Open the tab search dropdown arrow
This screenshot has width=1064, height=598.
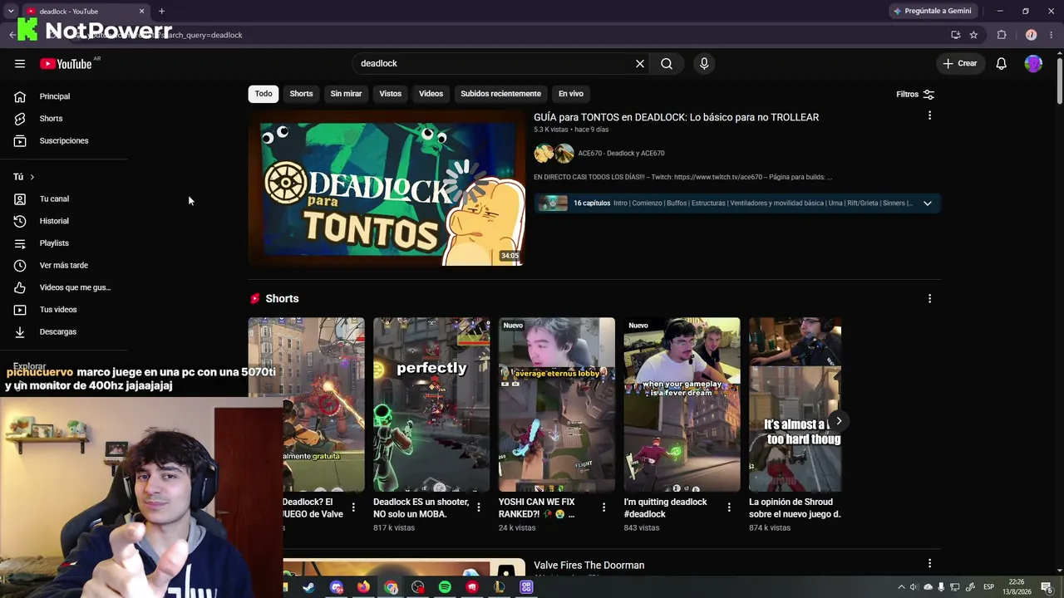10,12
